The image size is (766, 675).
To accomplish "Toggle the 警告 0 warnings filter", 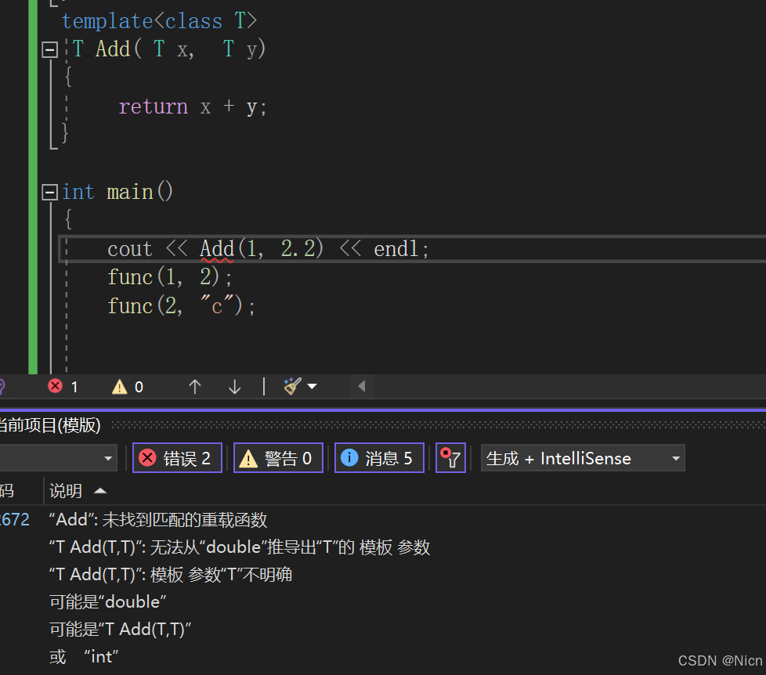I will (279, 458).
